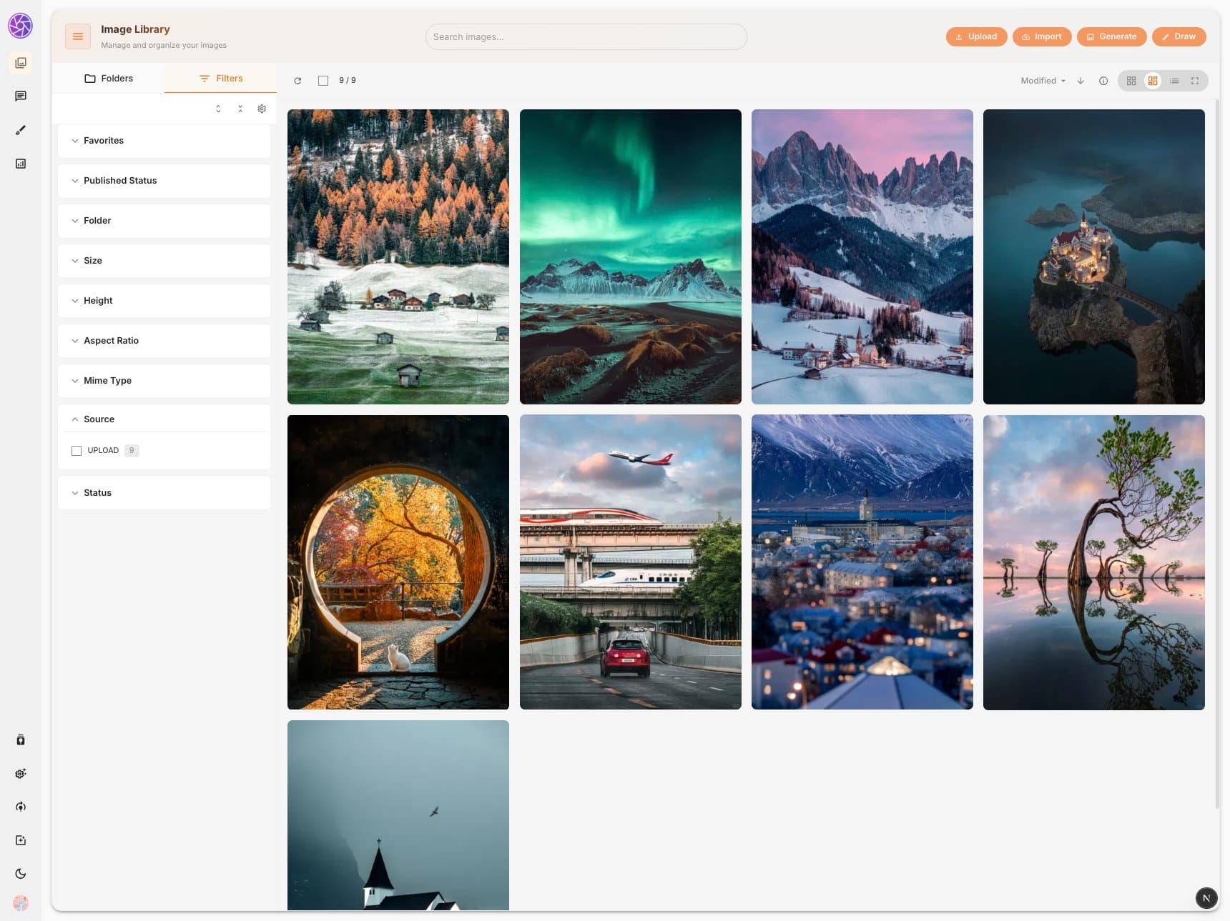Viewport: 1230px width, 921px height.
Task: Expand the Folder filter
Action: [164, 221]
